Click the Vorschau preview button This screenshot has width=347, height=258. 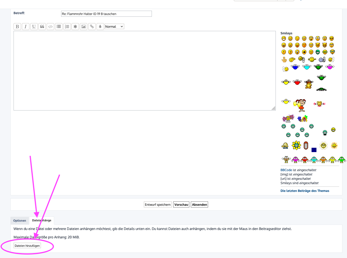(x=181, y=205)
